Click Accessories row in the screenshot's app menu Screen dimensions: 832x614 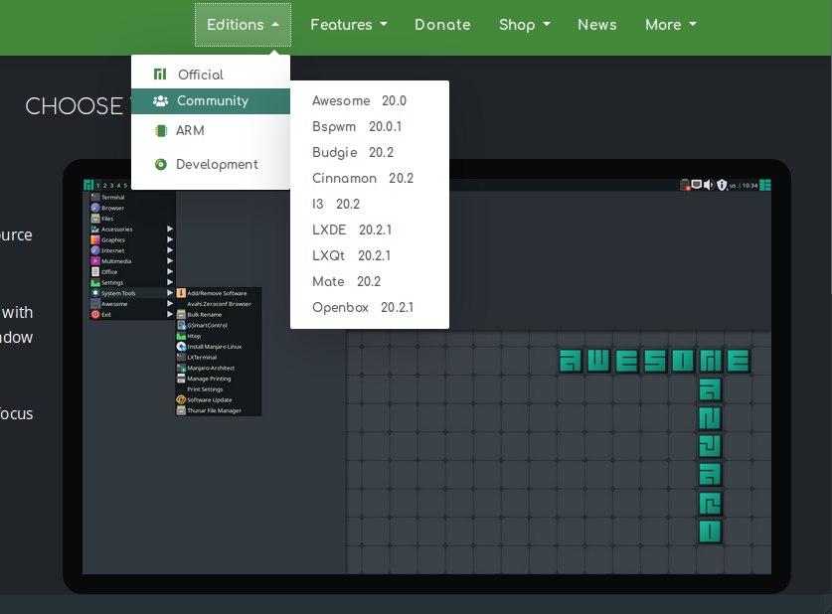tap(131, 230)
